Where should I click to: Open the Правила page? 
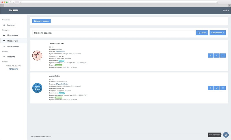(11, 57)
